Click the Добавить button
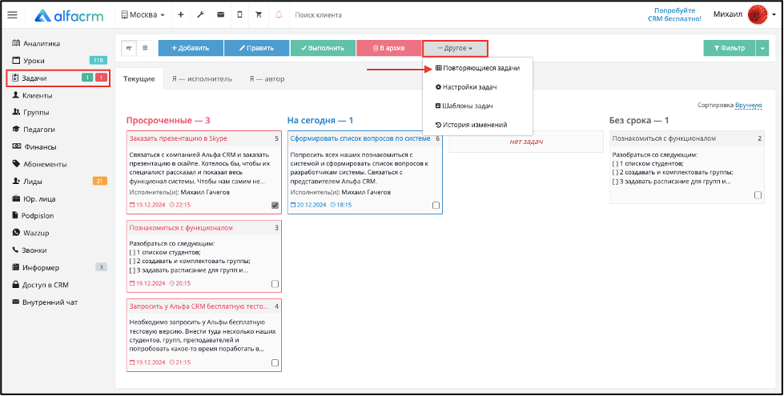The image size is (784, 396). (x=191, y=49)
